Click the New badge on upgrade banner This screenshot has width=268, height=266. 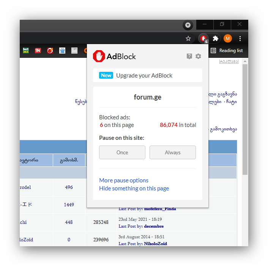(106, 75)
